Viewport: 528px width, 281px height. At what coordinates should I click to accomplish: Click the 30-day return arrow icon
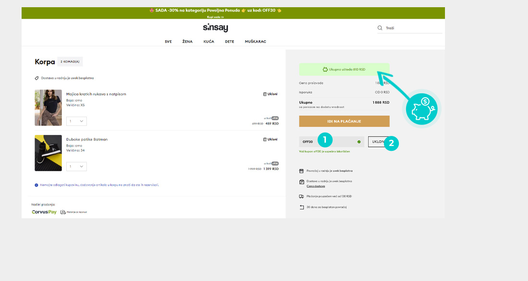point(301,207)
